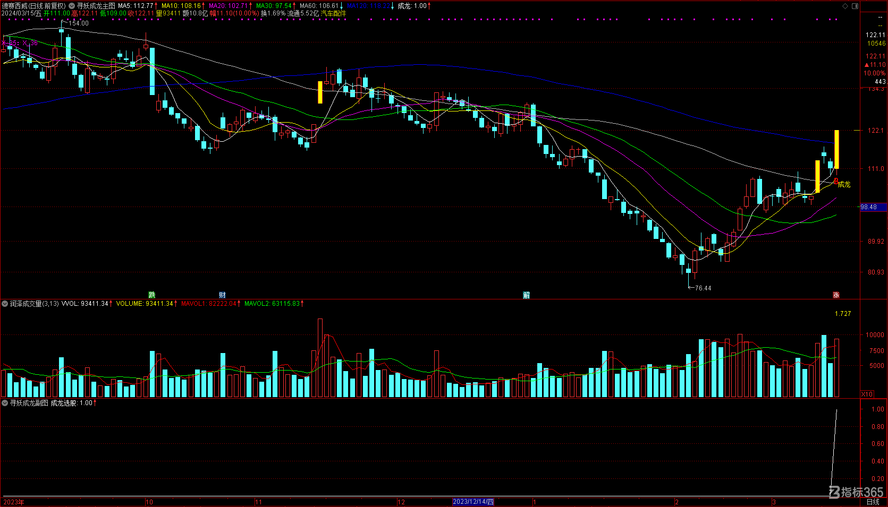Click the 1.727 yellow value in volume panel
Screen dimensions: 888x507
click(843, 314)
